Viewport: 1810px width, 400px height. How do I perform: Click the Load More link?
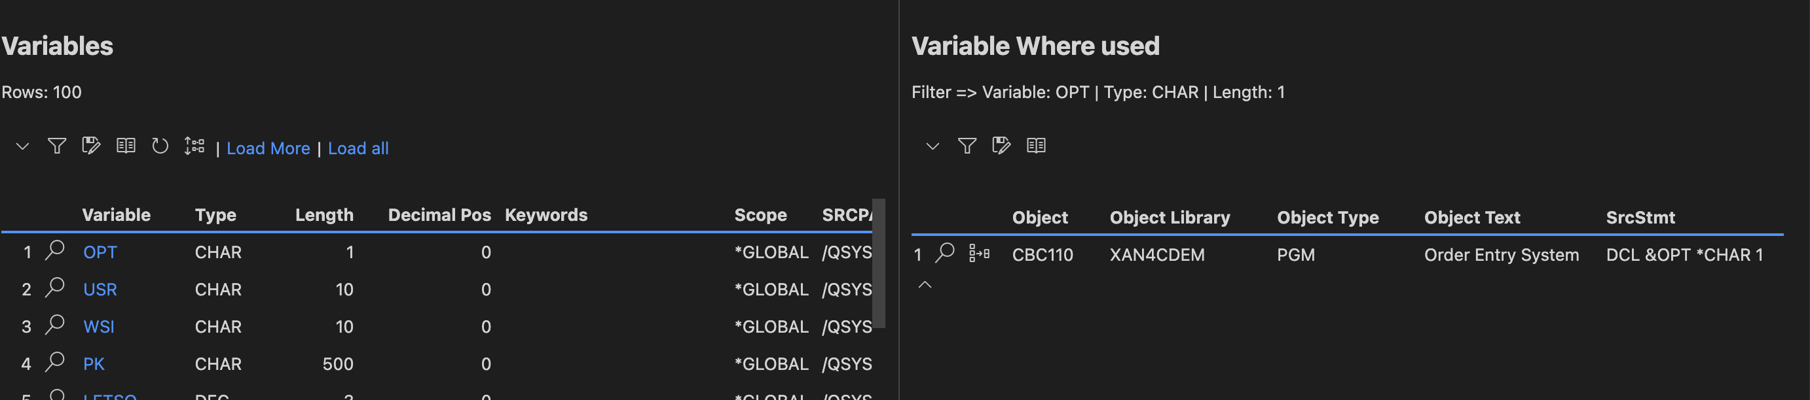coord(268,149)
